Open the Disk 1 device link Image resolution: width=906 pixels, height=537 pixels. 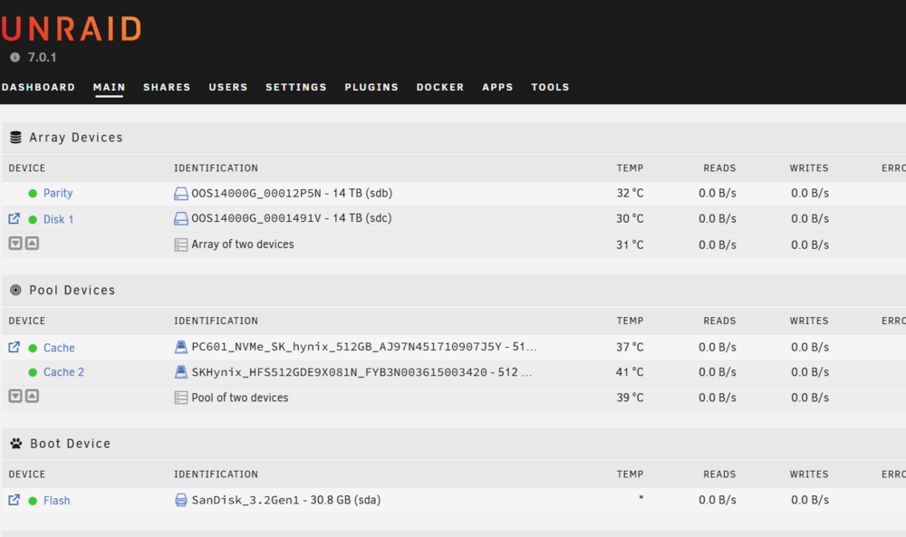58,219
